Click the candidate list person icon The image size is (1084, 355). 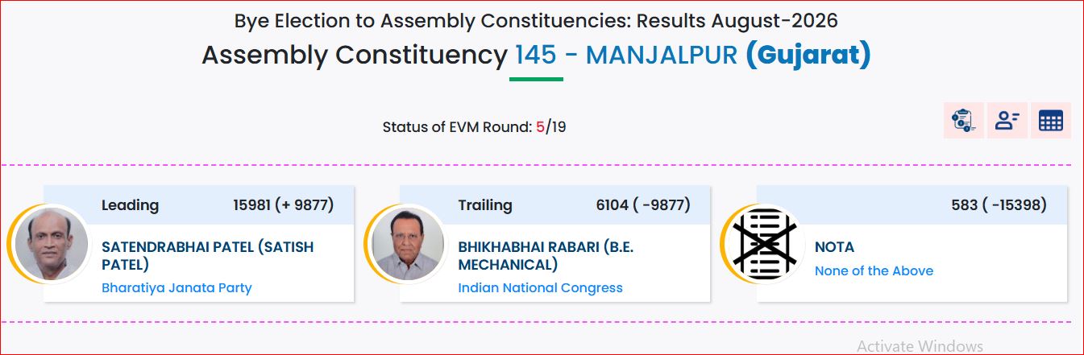1007,121
